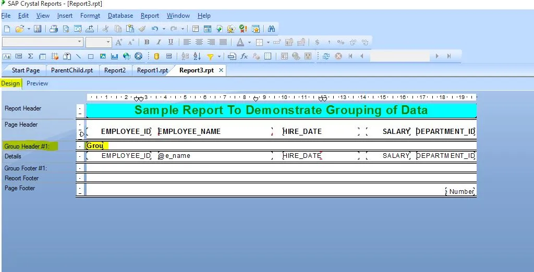Viewport: 534px width, 272px height.
Task: Click the Section Expert icon
Action: (169, 56)
